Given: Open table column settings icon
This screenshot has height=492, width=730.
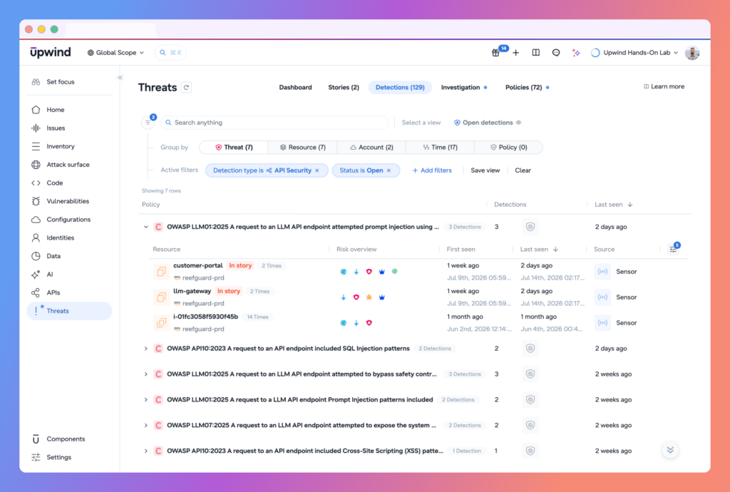Looking at the screenshot, I should tap(673, 250).
